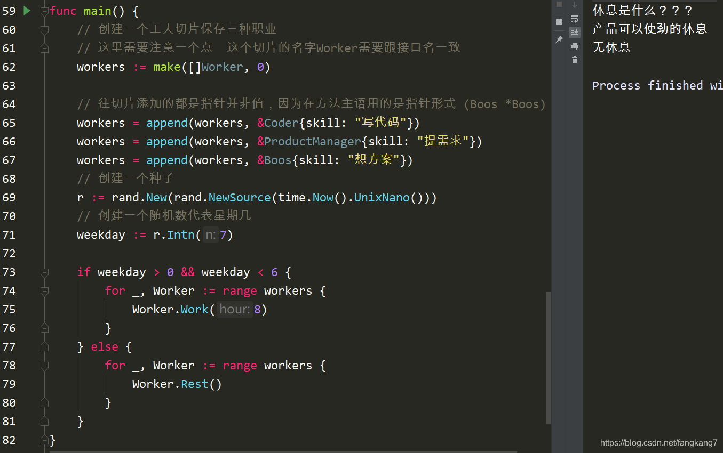Click the "make" call on line 62

click(167, 67)
